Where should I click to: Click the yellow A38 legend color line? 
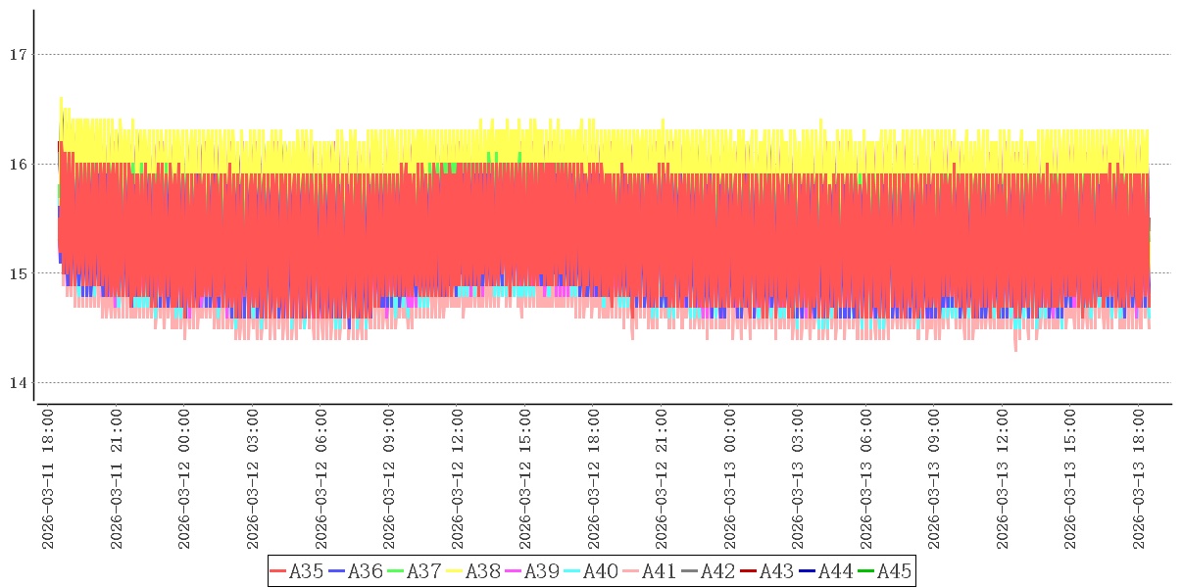455,571
